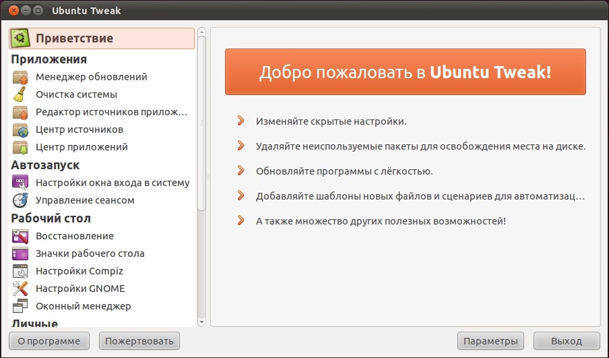Viewport: 609px width, 358px height.
Task: Click text Добавляйте шаблоны новых файлов line
Action: 420,196
